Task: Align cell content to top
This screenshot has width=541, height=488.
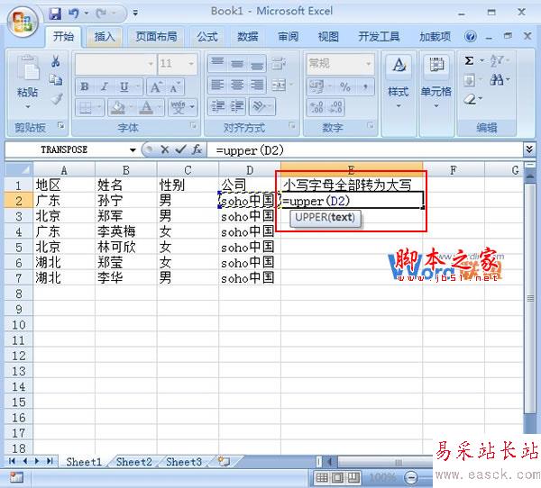Action: point(217,63)
